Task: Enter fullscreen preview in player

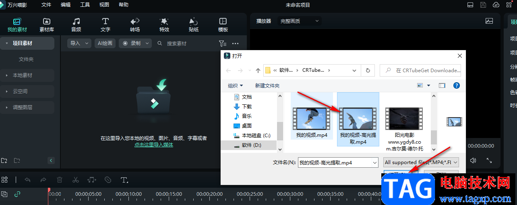Action: coord(489,160)
